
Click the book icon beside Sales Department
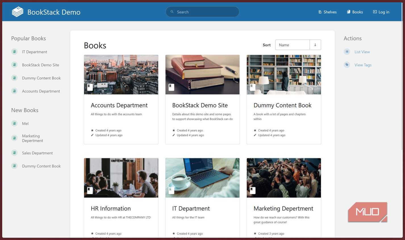(14, 153)
